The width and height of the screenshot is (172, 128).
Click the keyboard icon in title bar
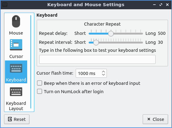(x=5, y=5)
